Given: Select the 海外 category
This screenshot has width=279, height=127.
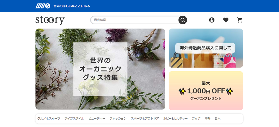Looking at the screenshot, I should pyautogui.click(x=207, y=118).
